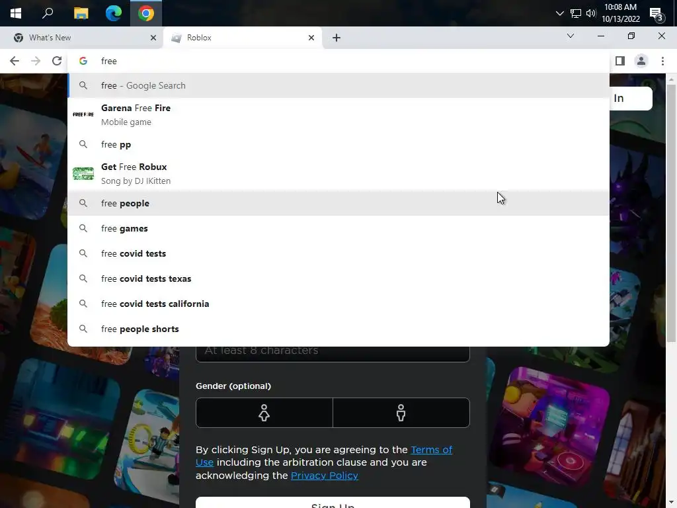Select the female gender option
The width and height of the screenshot is (677, 508).
(264, 413)
